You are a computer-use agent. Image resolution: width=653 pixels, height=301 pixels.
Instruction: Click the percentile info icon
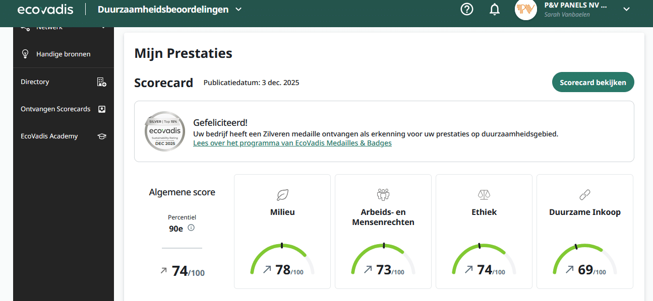(x=191, y=228)
